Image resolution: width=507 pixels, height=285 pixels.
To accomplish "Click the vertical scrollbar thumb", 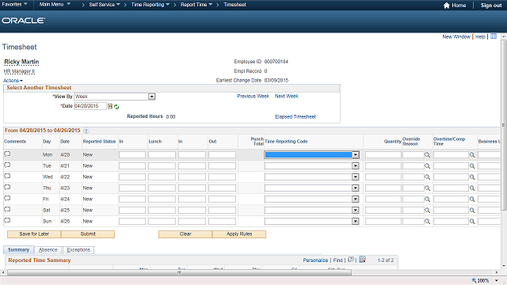I will tap(504, 125).
